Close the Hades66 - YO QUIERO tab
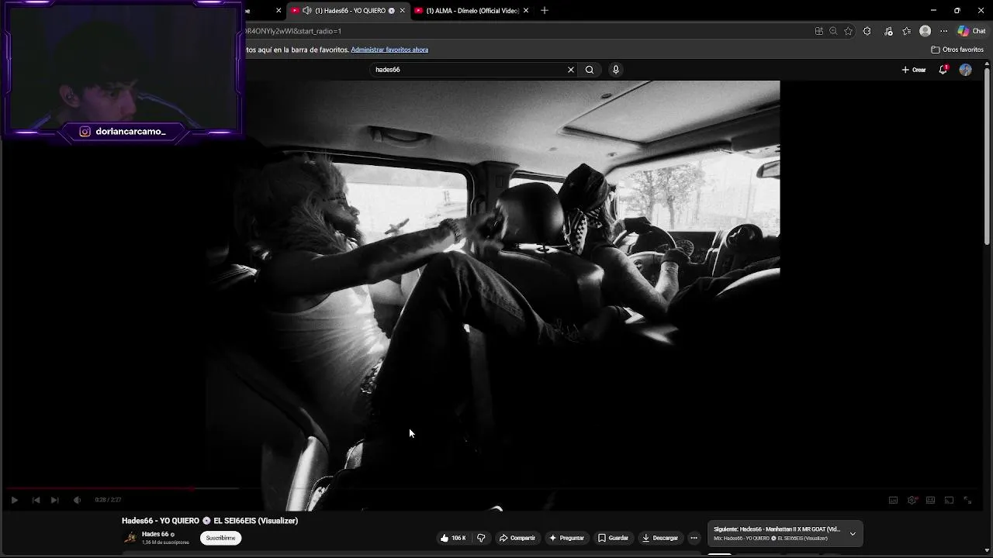Image resolution: width=993 pixels, height=558 pixels. (402, 11)
